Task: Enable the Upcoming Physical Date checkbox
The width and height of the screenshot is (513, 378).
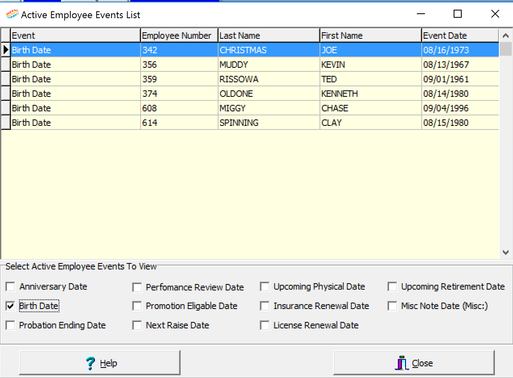Action: (265, 287)
